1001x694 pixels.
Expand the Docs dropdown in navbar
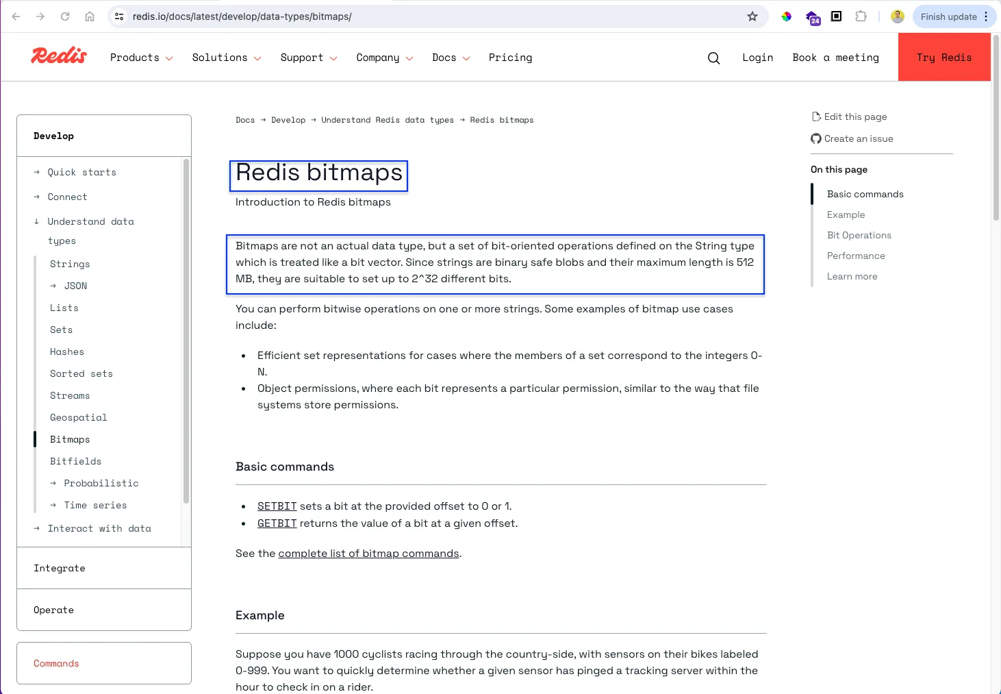451,58
